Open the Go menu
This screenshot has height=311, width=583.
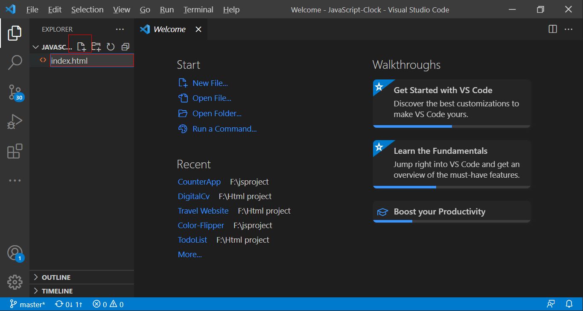145,9
